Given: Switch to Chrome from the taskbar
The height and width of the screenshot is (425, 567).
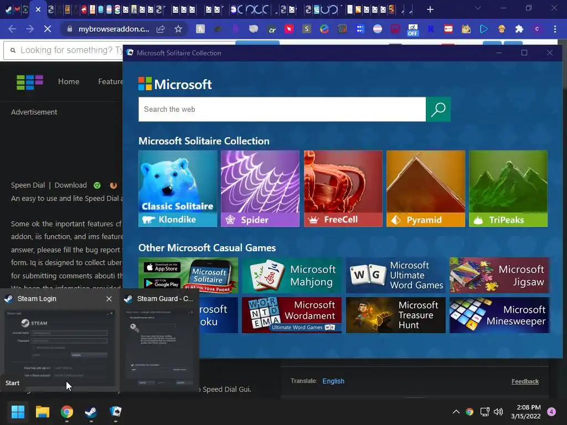Looking at the screenshot, I should [67, 412].
